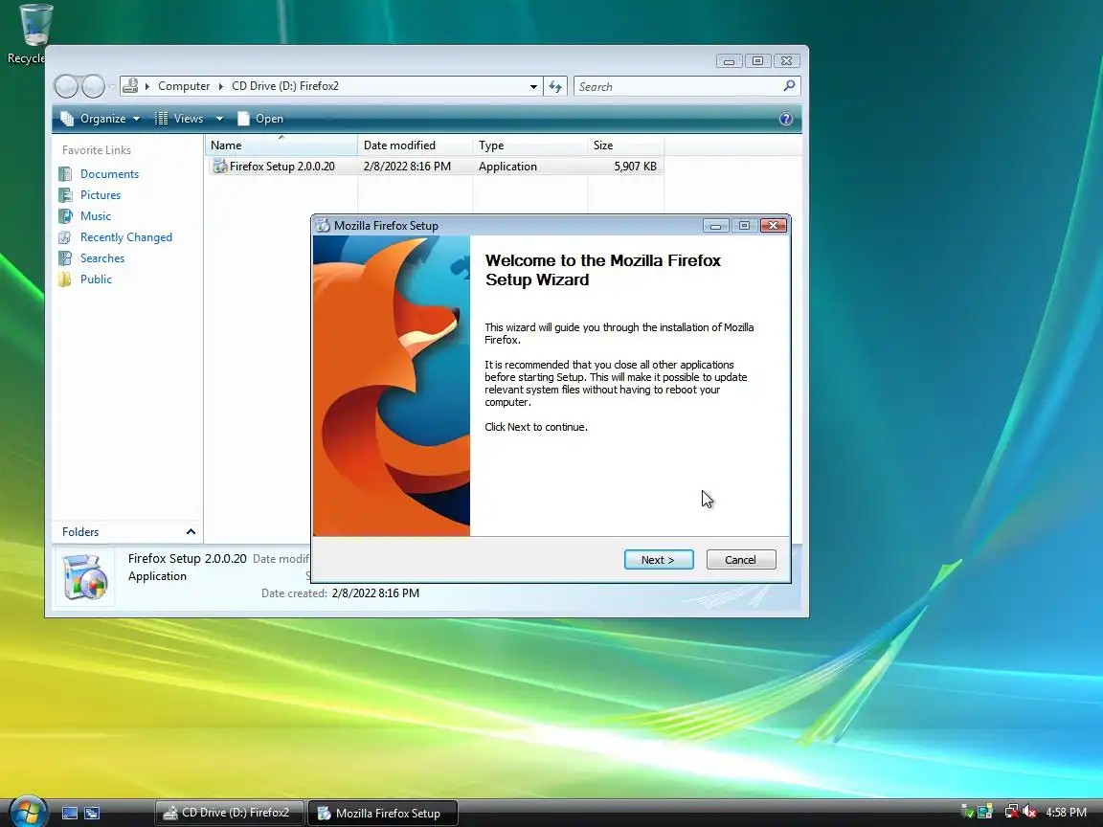Select CD Drive (D:) Firefox2 breadcrumb
This screenshot has width=1103, height=827.
pyautogui.click(x=285, y=86)
